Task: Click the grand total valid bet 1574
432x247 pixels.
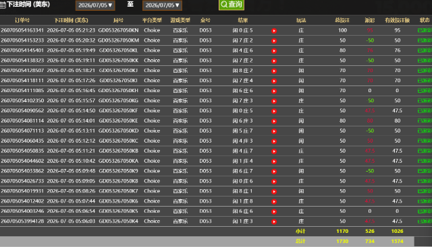Action: point(398,241)
